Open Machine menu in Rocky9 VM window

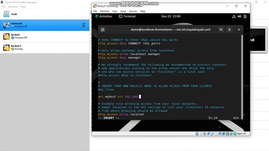click(x=105, y=11)
